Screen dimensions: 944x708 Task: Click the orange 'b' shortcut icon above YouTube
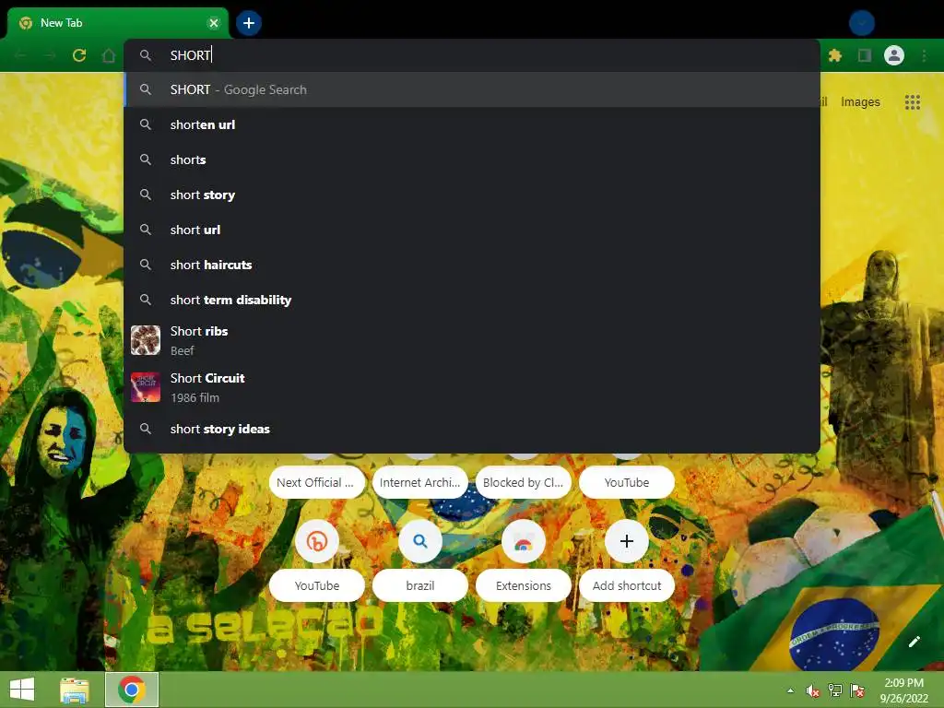317,541
